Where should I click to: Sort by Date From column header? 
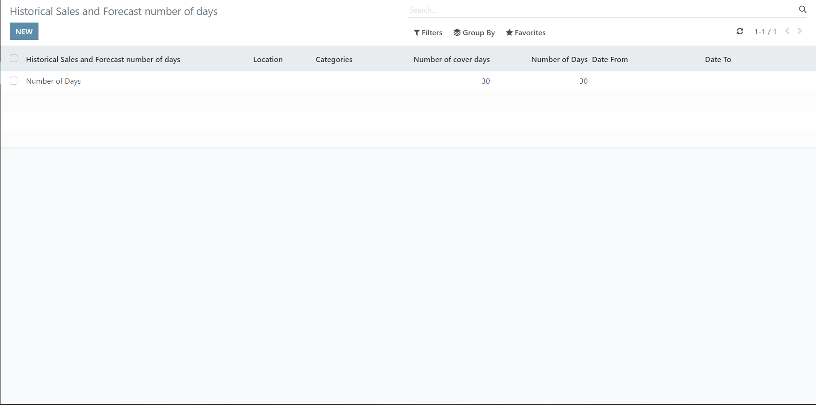tap(610, 59)
